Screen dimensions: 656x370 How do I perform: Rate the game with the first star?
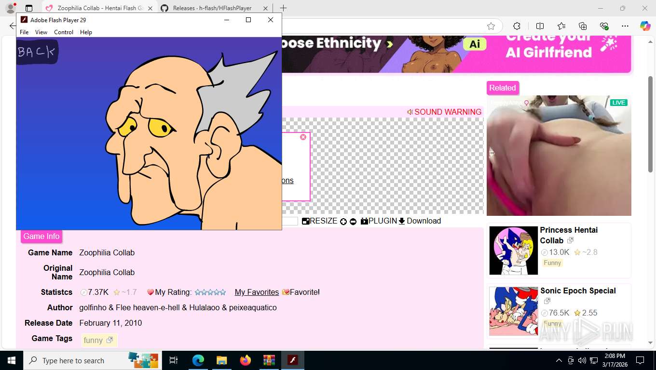[x=197, y=292]
